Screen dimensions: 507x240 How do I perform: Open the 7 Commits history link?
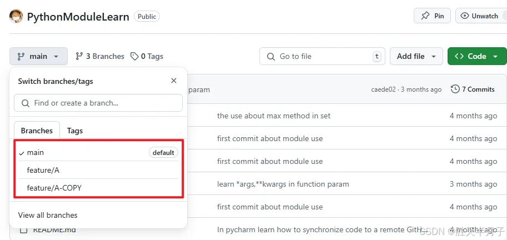pyautogui.click(x=473, y=89)
